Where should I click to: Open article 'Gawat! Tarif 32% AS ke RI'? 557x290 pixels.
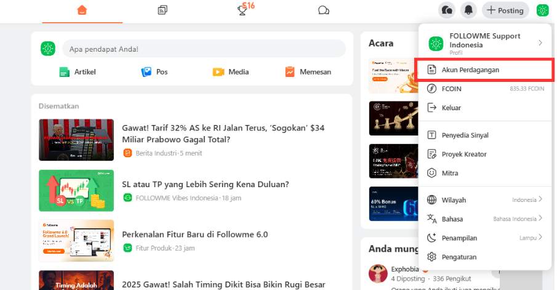[223, 134]
